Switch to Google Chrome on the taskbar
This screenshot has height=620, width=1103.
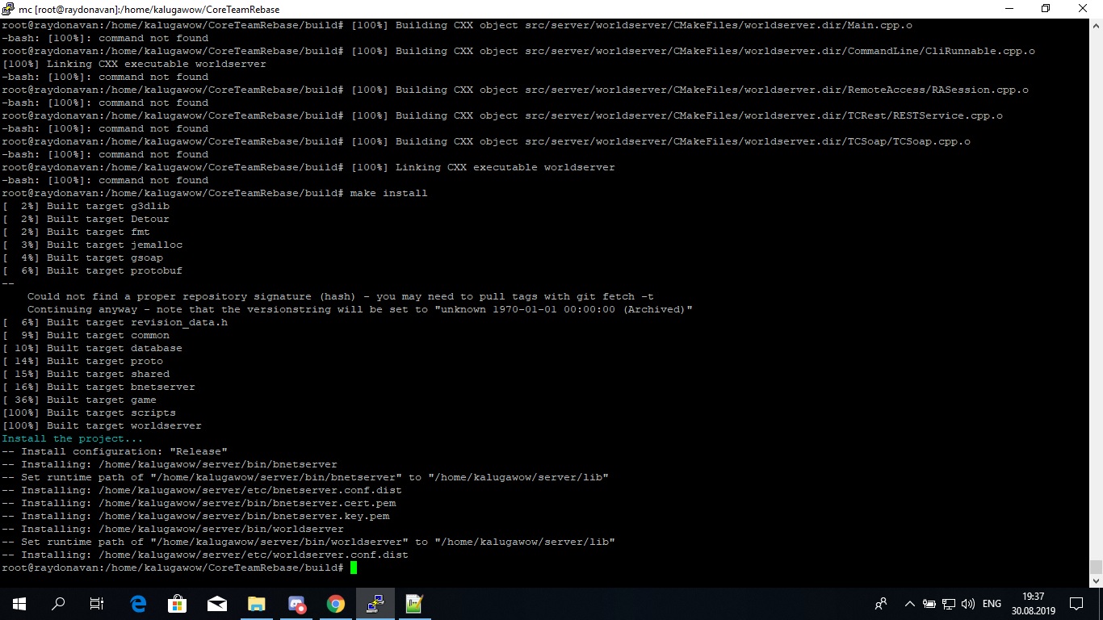point(335,603)
